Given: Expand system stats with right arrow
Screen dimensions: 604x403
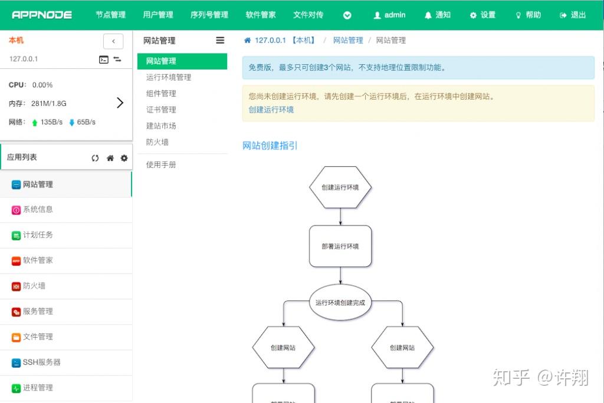Looking at the screenshot, I should tap(120, 103).
